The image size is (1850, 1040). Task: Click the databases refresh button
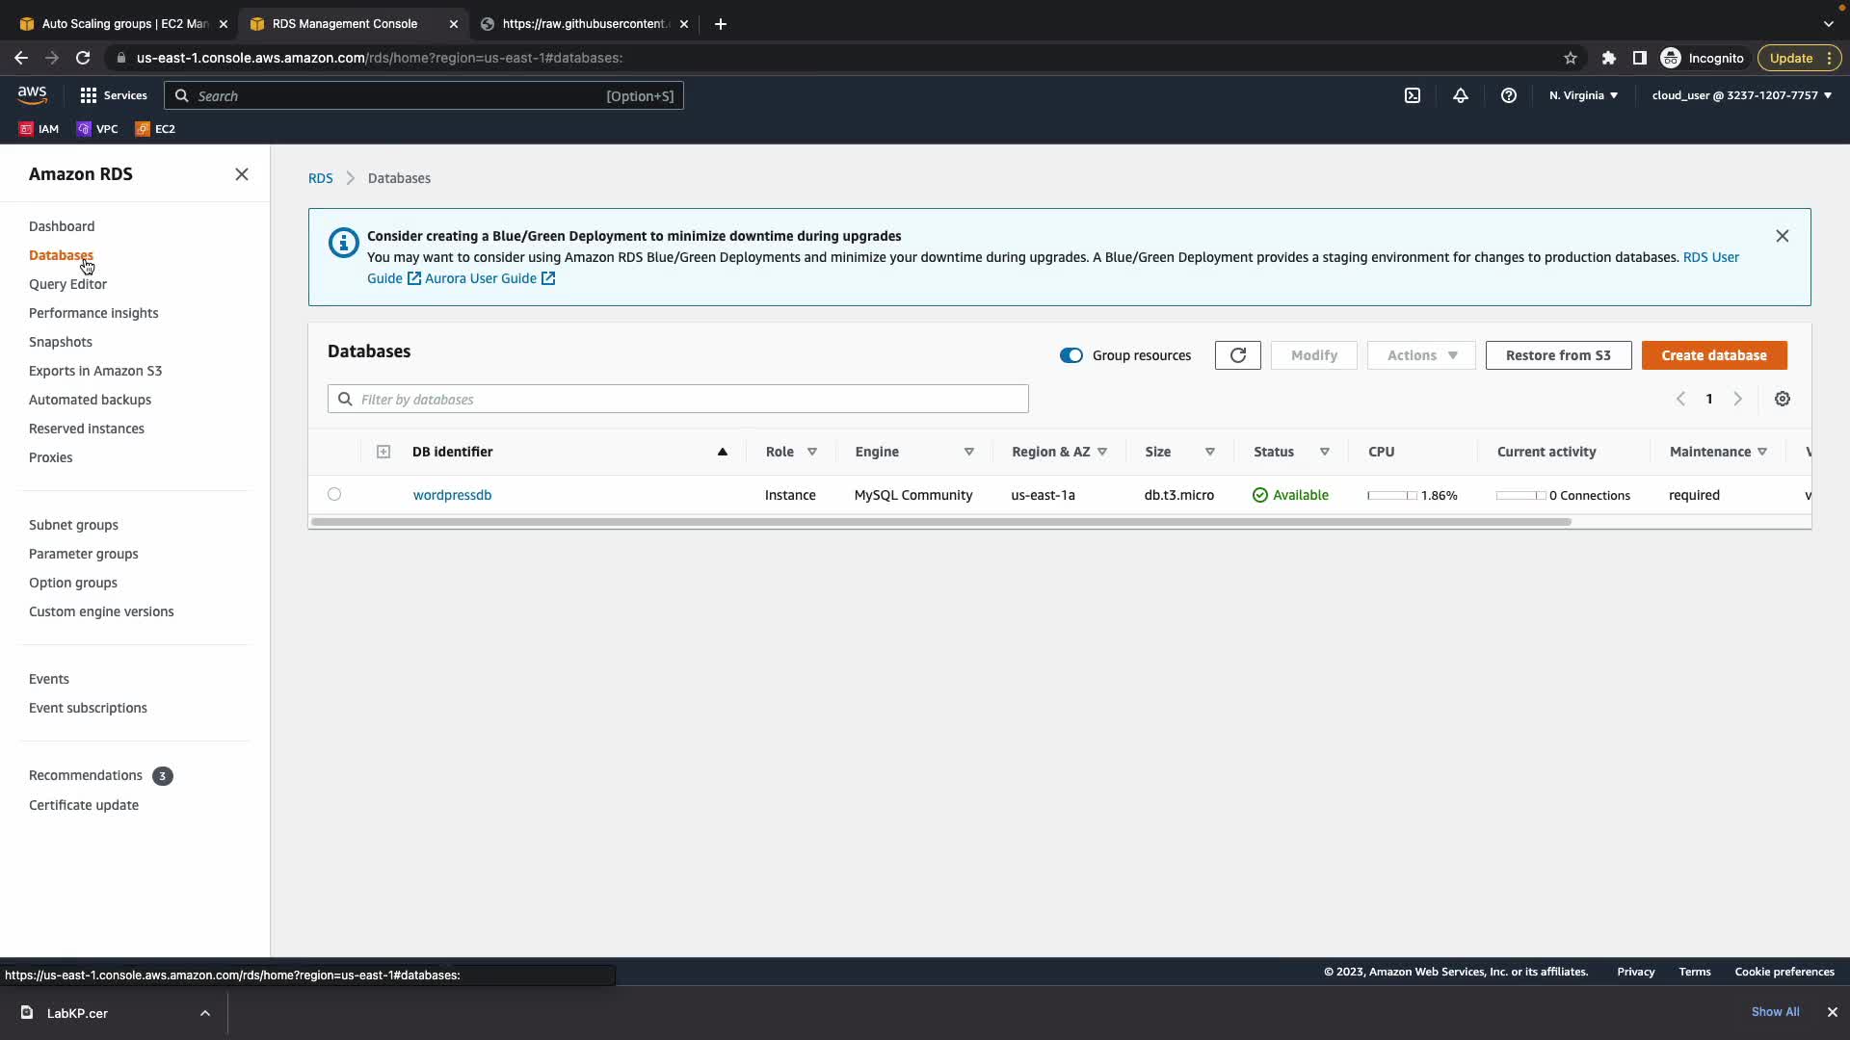(1237, 355)
